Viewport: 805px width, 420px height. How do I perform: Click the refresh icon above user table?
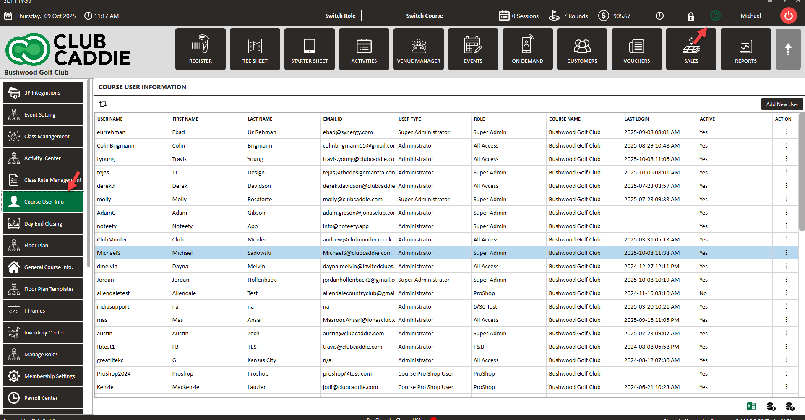[x=103, y=104]
